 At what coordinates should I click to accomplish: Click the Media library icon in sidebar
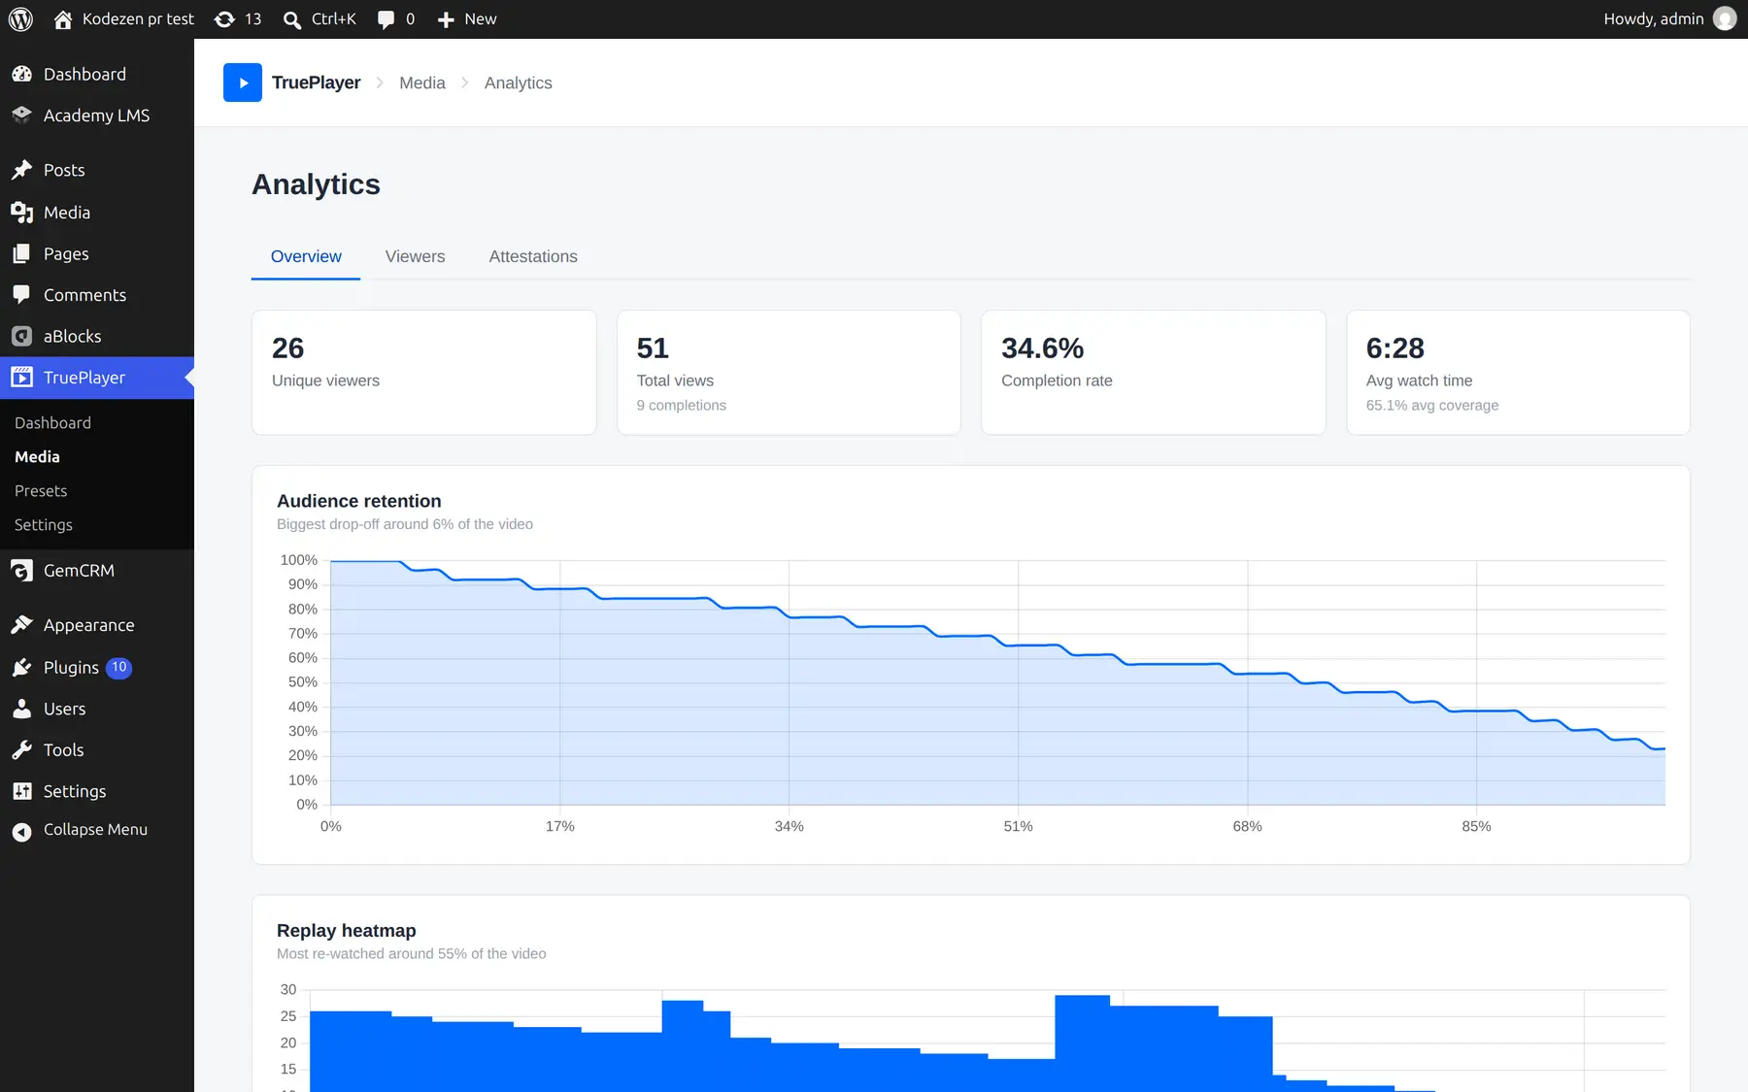22,212
